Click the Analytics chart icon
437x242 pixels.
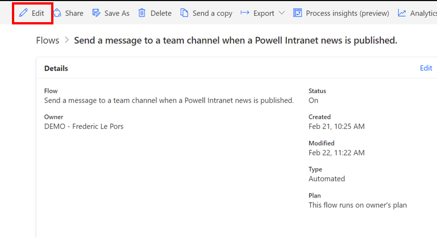point(402,13)
